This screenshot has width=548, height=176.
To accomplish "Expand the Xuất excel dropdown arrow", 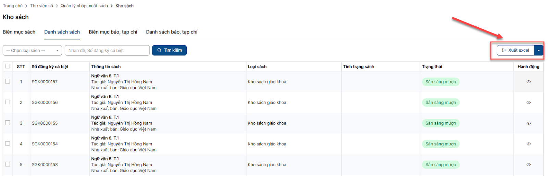I will 538,51.
